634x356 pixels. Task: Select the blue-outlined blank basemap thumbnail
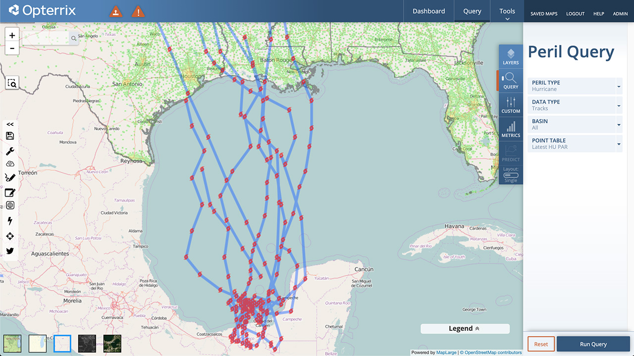(x=62, y=344)
